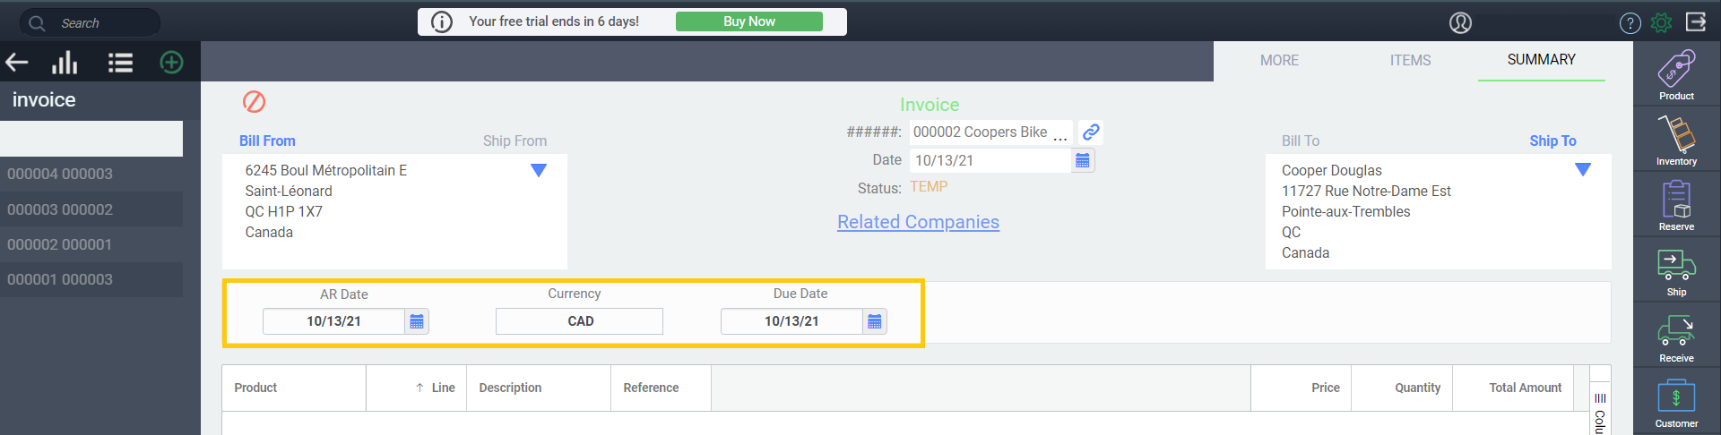Select invoice 000004 000003
This screenshot has height=435, width=1721.
(x=91, y=174)
